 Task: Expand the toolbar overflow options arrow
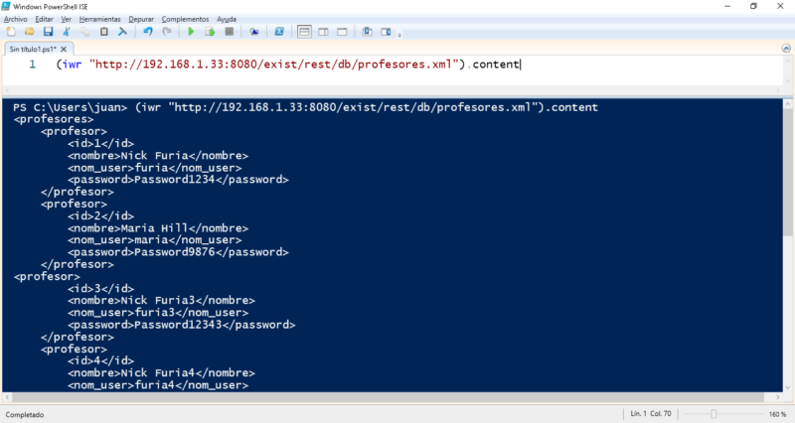tap(400, 33)
